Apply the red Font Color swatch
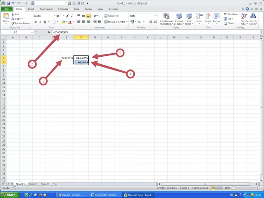264x198 pixels. click(x=70, y=22)
